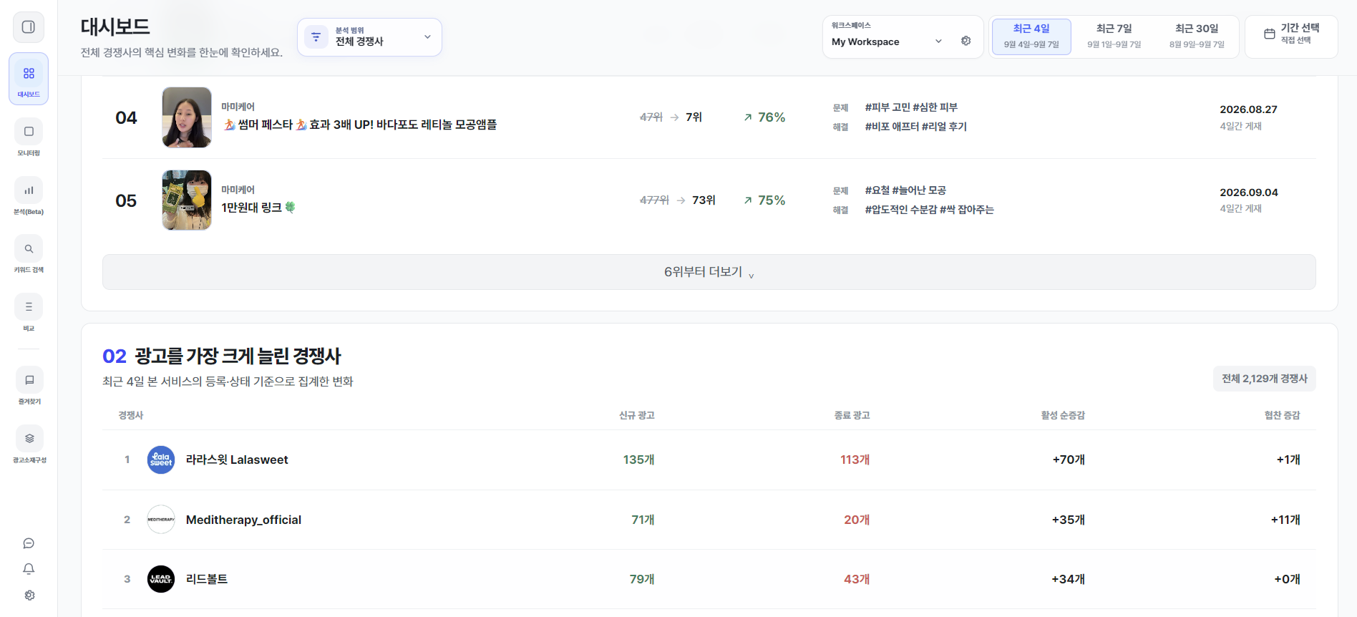Click the 75% growth indicator
This screenshot has width=1357, height=617.
pyautogui.click(x=764, y=200)
